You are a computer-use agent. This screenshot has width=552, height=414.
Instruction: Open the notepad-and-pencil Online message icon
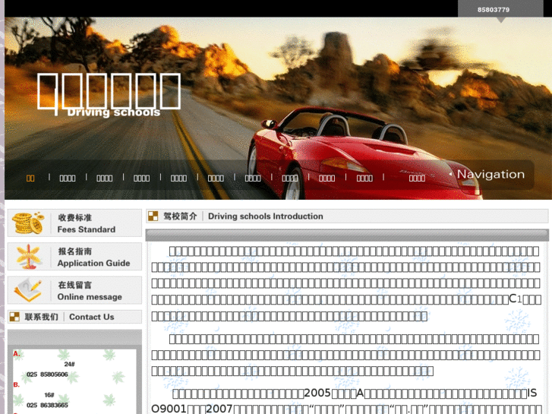[x=28, y=290]
